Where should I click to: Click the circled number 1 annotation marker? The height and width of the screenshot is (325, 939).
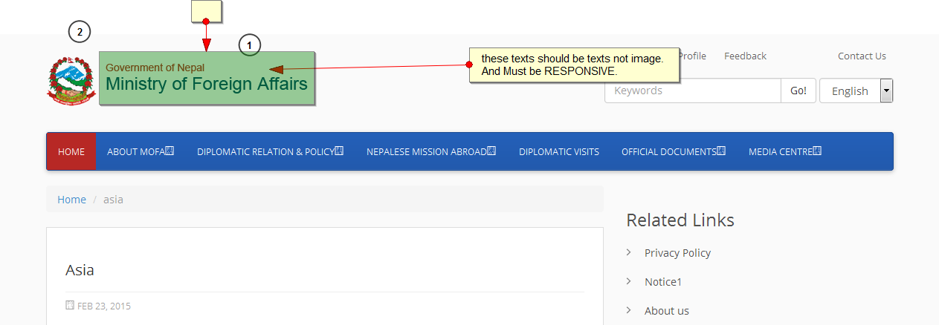click(250, 45)
